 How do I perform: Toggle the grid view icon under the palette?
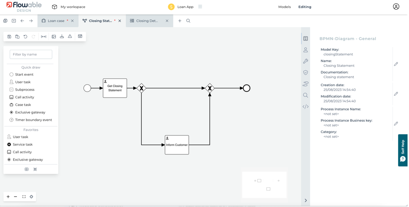coord(27,169)
